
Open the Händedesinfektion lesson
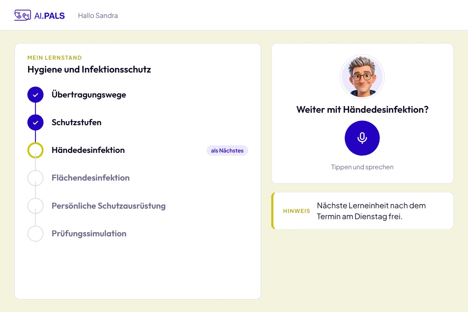pos(88,150)
